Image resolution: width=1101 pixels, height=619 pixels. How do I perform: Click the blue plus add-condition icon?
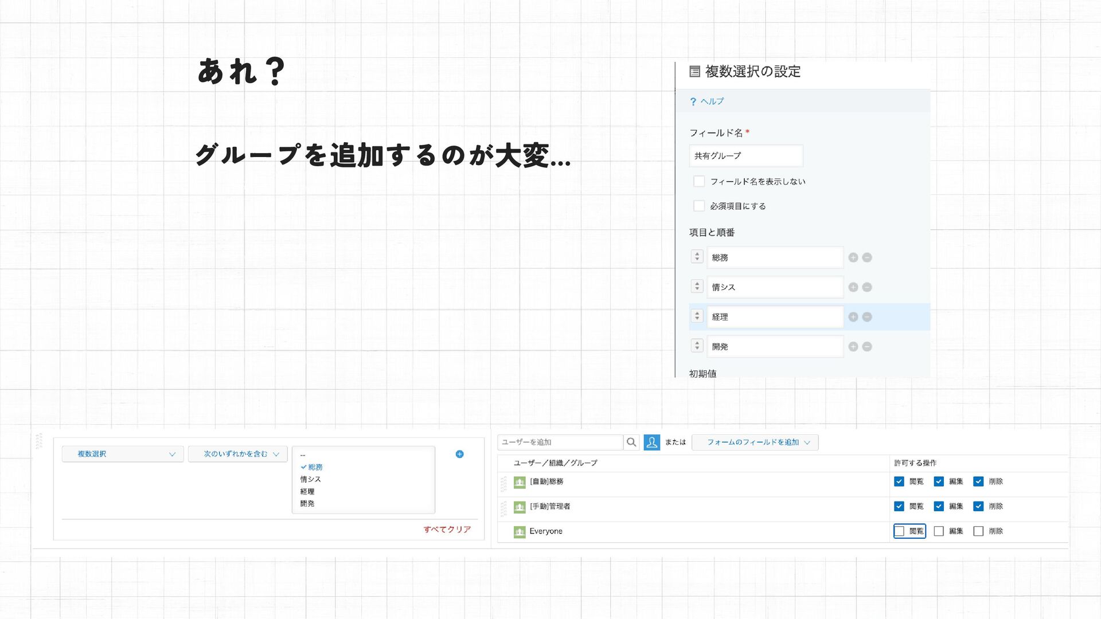pyautogui.click(x=459, y=454)
